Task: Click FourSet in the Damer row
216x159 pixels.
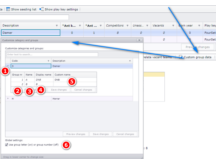Action: click(x=210, y=33)
